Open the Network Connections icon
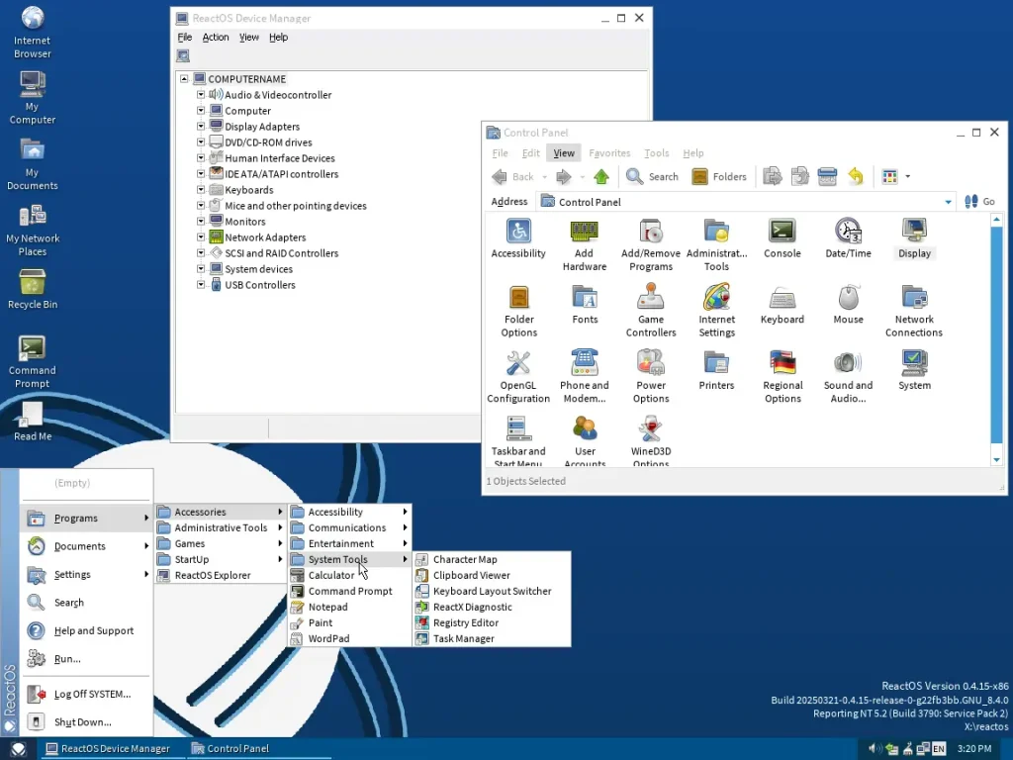The image size is (1013, 760). coord(914,311)
